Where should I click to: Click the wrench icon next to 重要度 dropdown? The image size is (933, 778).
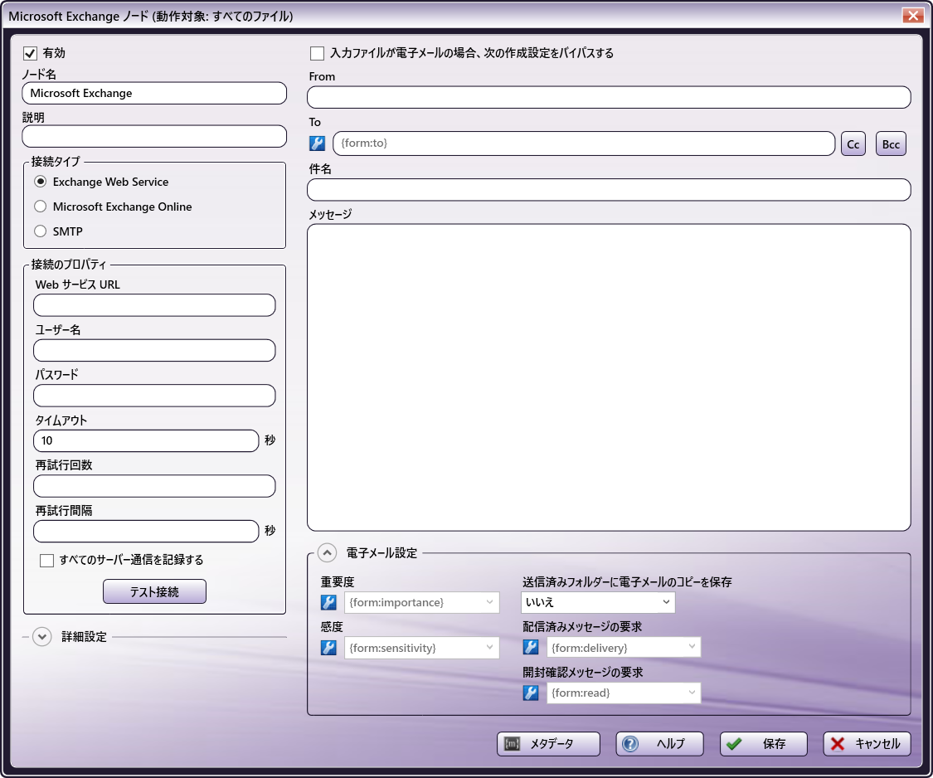tap(328, 602)
